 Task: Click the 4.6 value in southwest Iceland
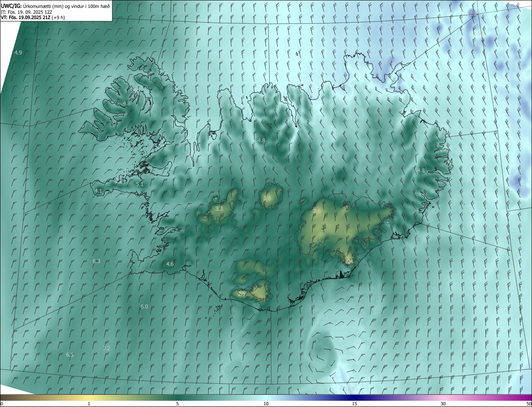[x=170, y=264]
